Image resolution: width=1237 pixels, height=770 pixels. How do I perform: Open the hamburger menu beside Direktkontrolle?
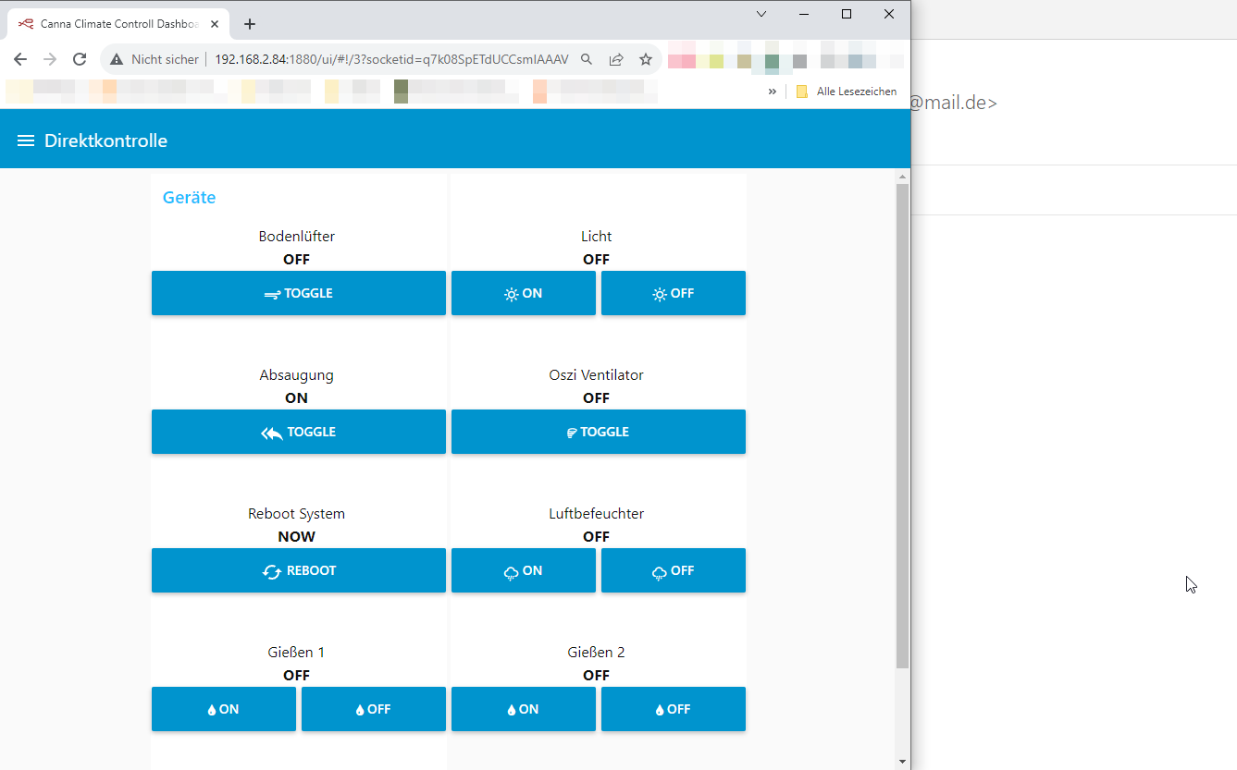coord(26,141)
